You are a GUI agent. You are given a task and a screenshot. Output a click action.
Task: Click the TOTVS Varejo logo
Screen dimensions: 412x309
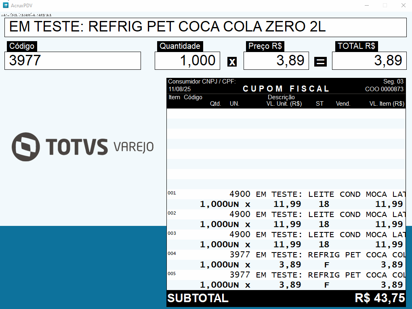click(82, 147)
